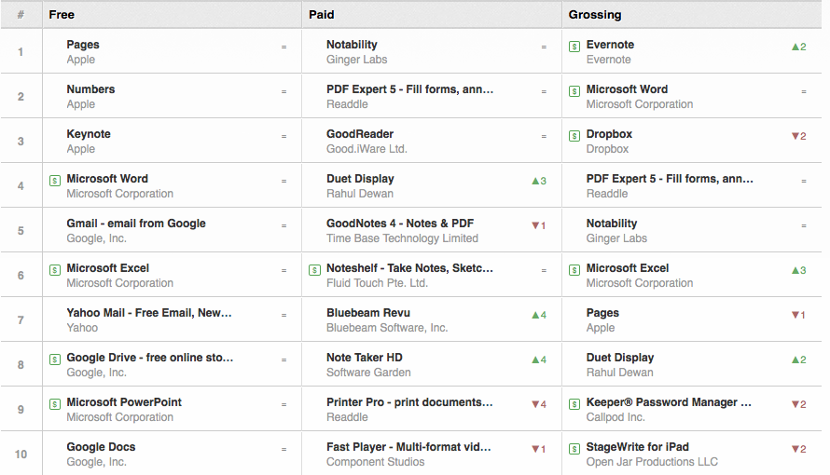This screenshot has height=475, width=830.
Task: Click the down 2 indicator for StageWrite for iPad
Action: click(799, 449)
